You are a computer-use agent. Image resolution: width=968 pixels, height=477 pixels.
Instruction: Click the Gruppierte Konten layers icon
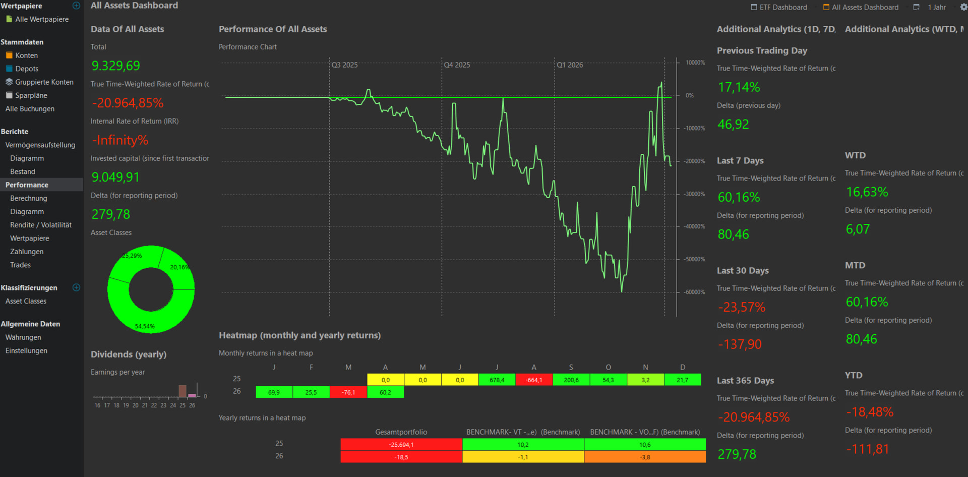point(9,82)
